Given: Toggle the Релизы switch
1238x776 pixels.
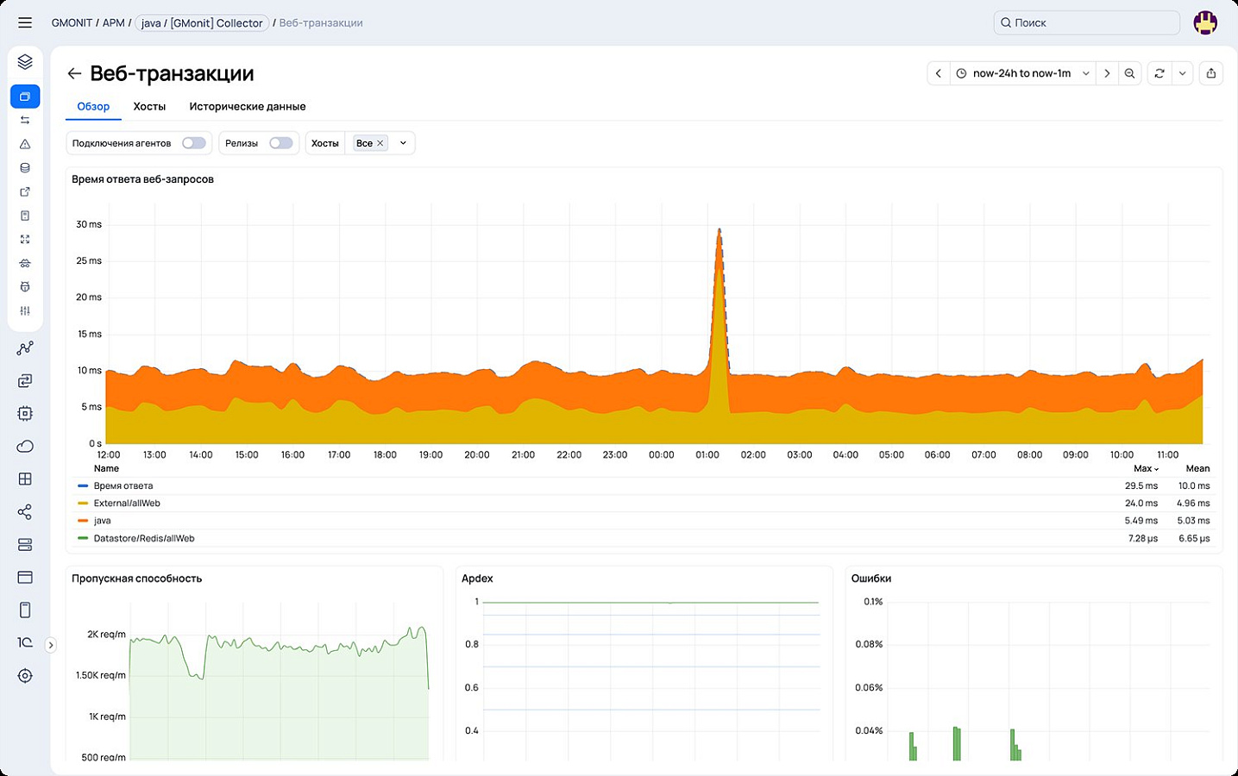Looking at the screenshot, I should [x=281, y=143].
